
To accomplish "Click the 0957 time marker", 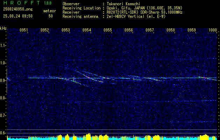I will [150, 30].
